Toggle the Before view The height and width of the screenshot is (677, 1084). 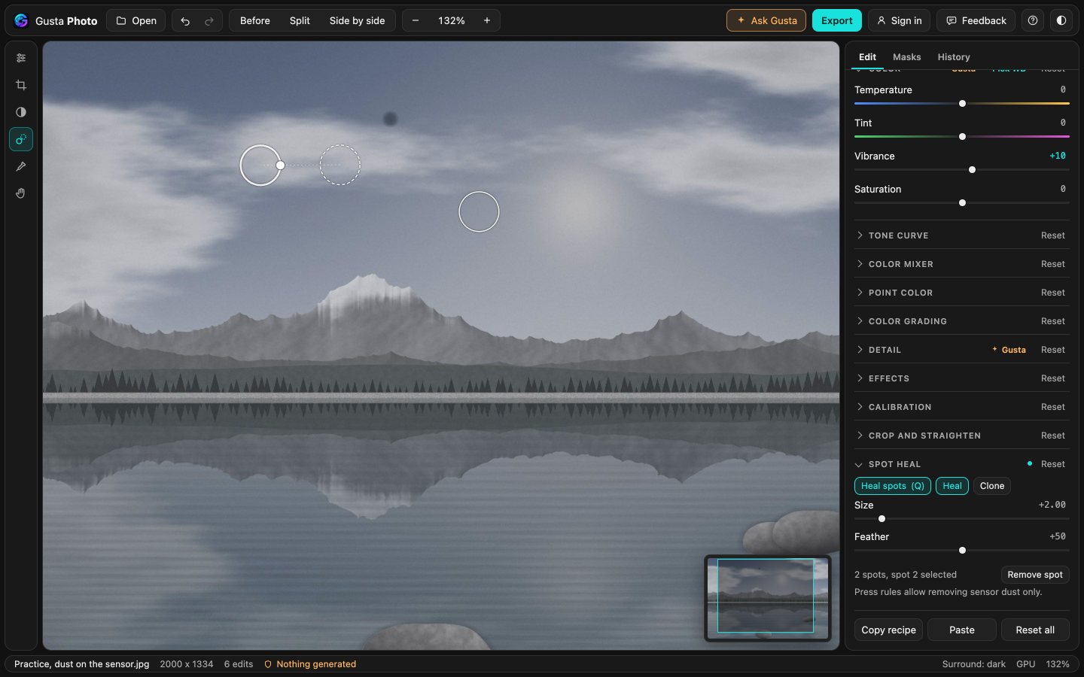click(255, 21)
